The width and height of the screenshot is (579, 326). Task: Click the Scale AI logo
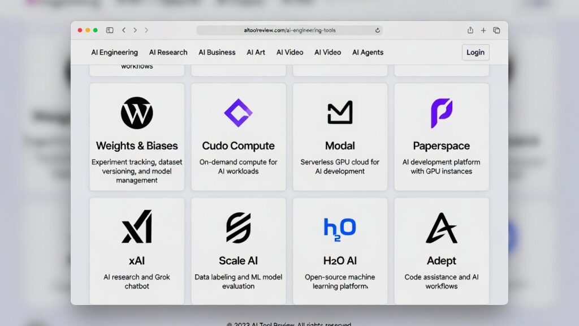click(x=238, y=228)
